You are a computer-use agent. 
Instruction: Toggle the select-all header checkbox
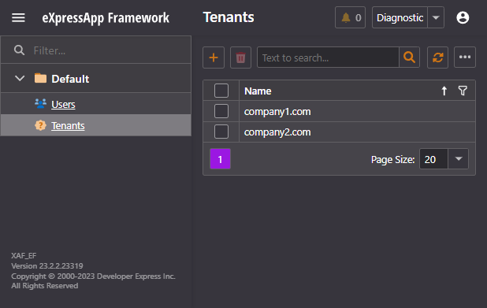click(x=221, y=91)
